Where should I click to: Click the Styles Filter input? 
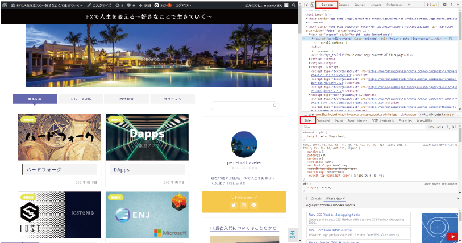364,127
